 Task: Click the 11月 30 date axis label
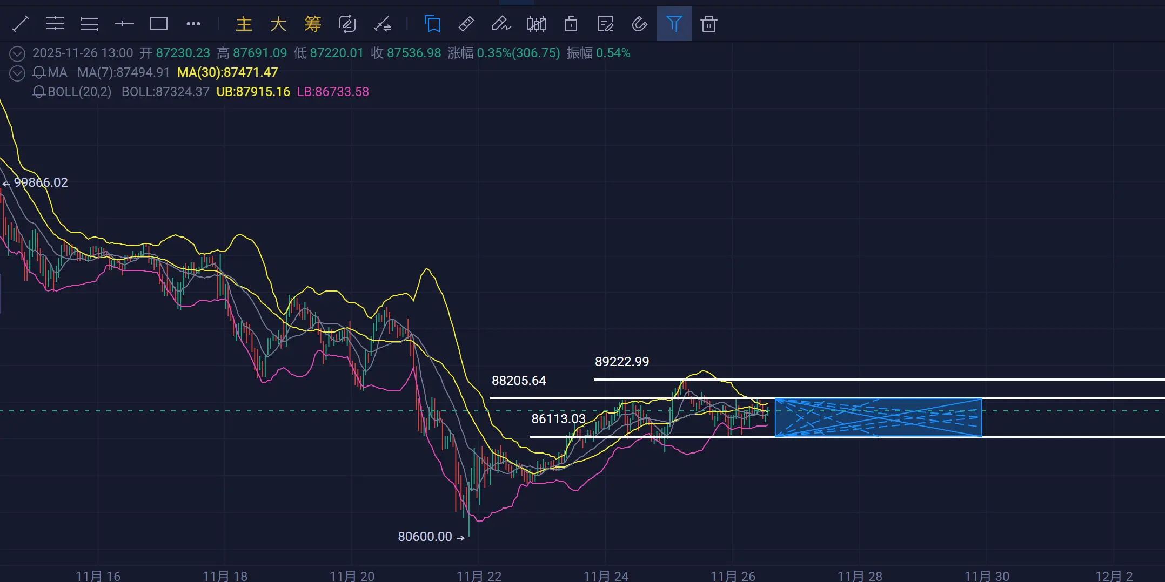(x=987, y=576)
